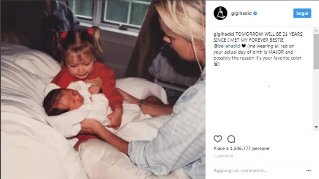The width and height of the screenshot is (319, 179).
Task: Click the caption scrollbar up arrow
Action: click(x=316, y=31)
